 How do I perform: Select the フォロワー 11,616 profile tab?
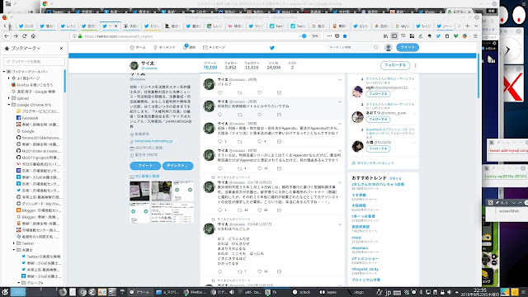252,66
